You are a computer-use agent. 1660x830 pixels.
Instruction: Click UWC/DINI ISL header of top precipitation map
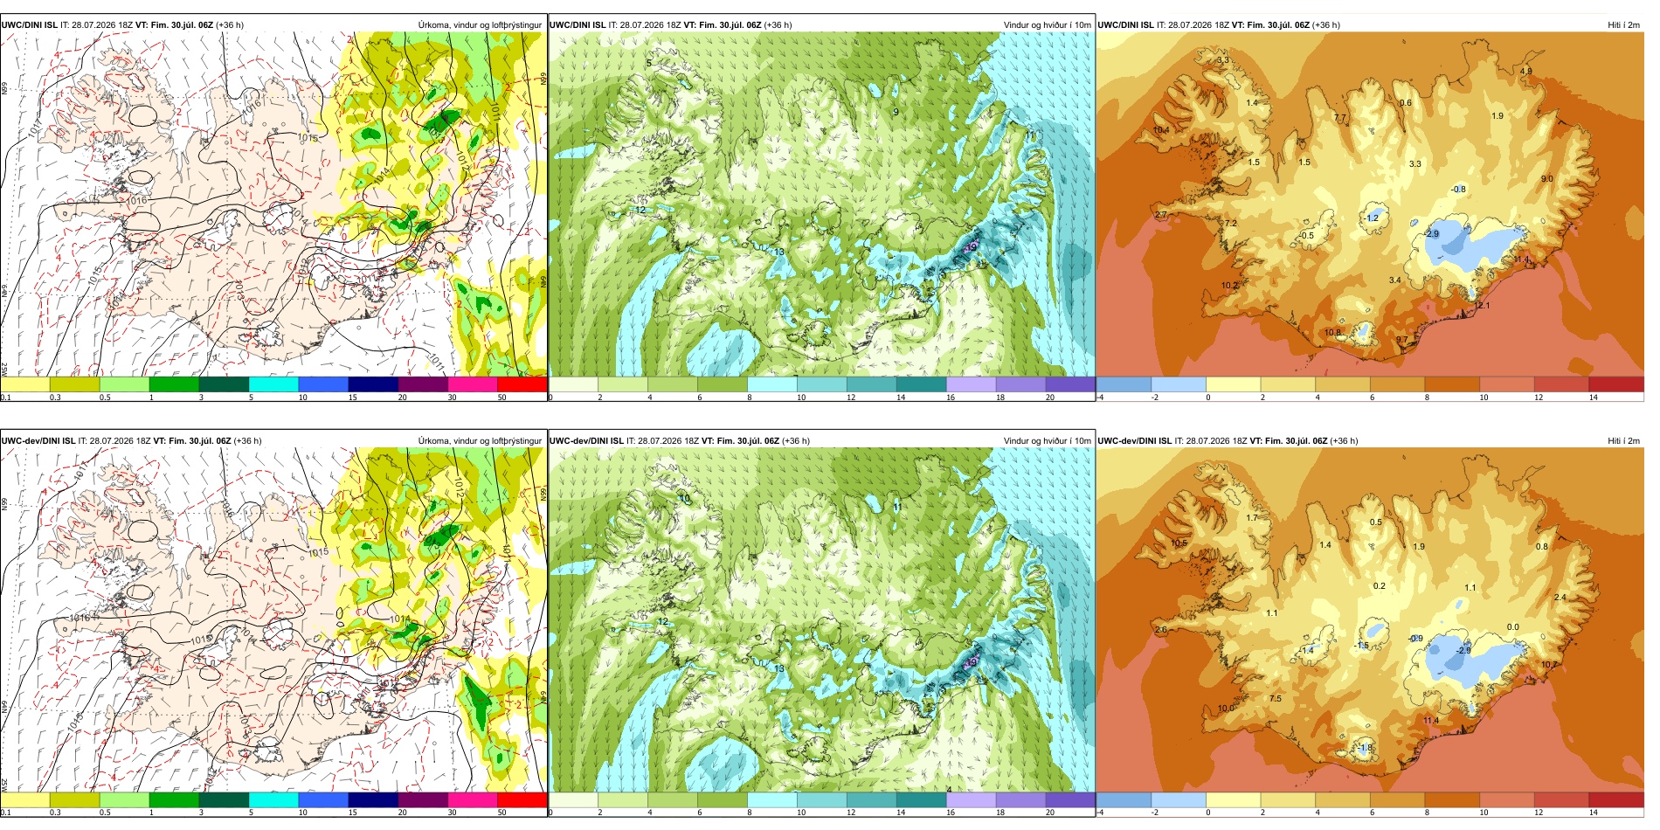point(30,25)
